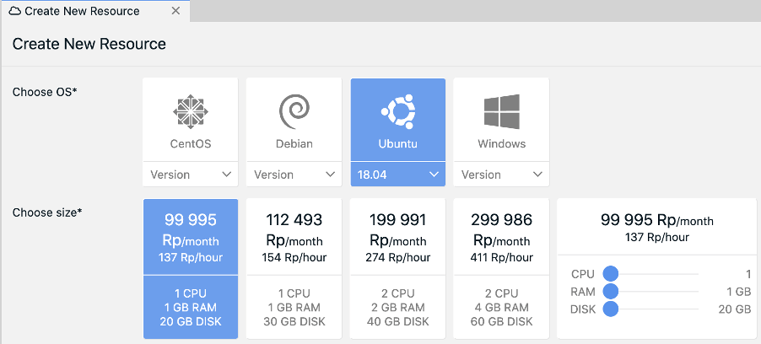Click the Choose OS* label

click(45, 92)
